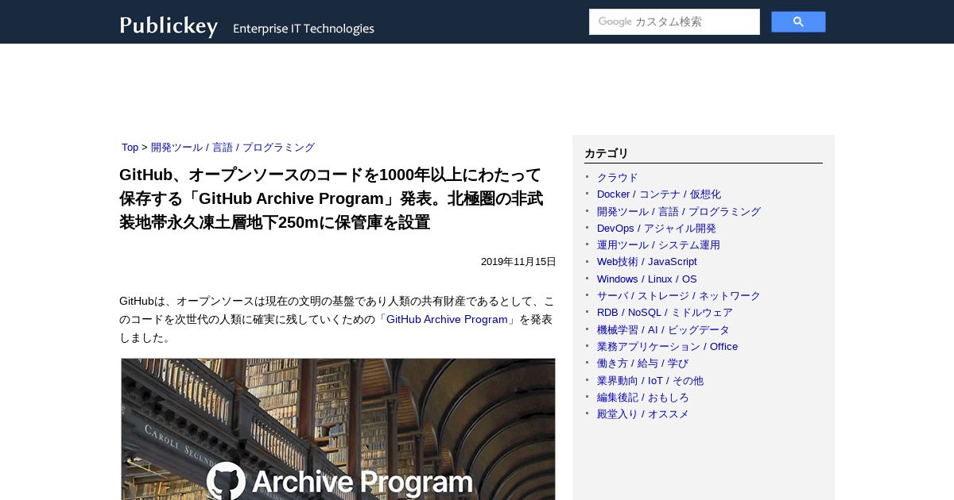Select Web技術 / JavaScript category
This screenshot has height=500, width=954.
[x=647, y=262]
